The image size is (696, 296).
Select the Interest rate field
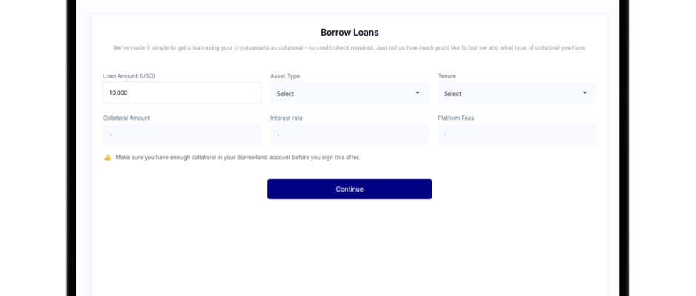coord(349,135)
